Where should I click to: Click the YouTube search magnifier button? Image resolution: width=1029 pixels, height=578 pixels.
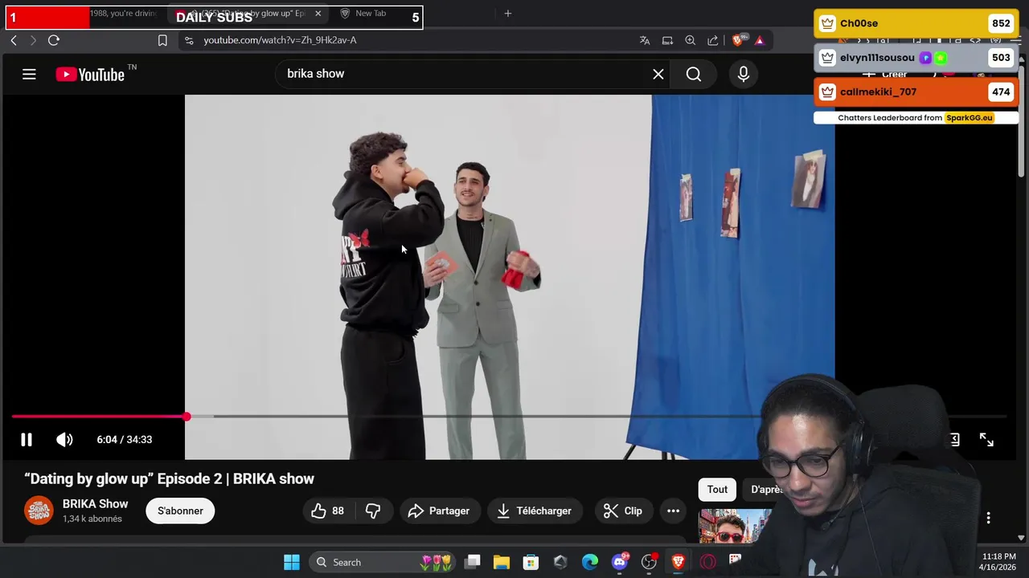click(x=694, y=74)
